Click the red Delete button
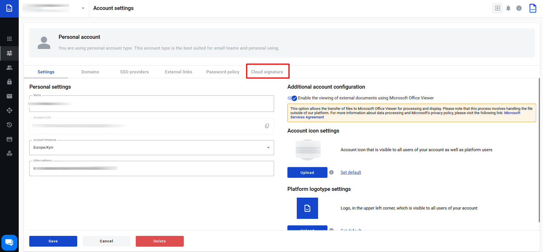 tap(160, 241)
